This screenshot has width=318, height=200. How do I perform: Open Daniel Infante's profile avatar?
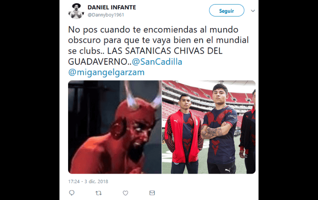pos(76,11)
